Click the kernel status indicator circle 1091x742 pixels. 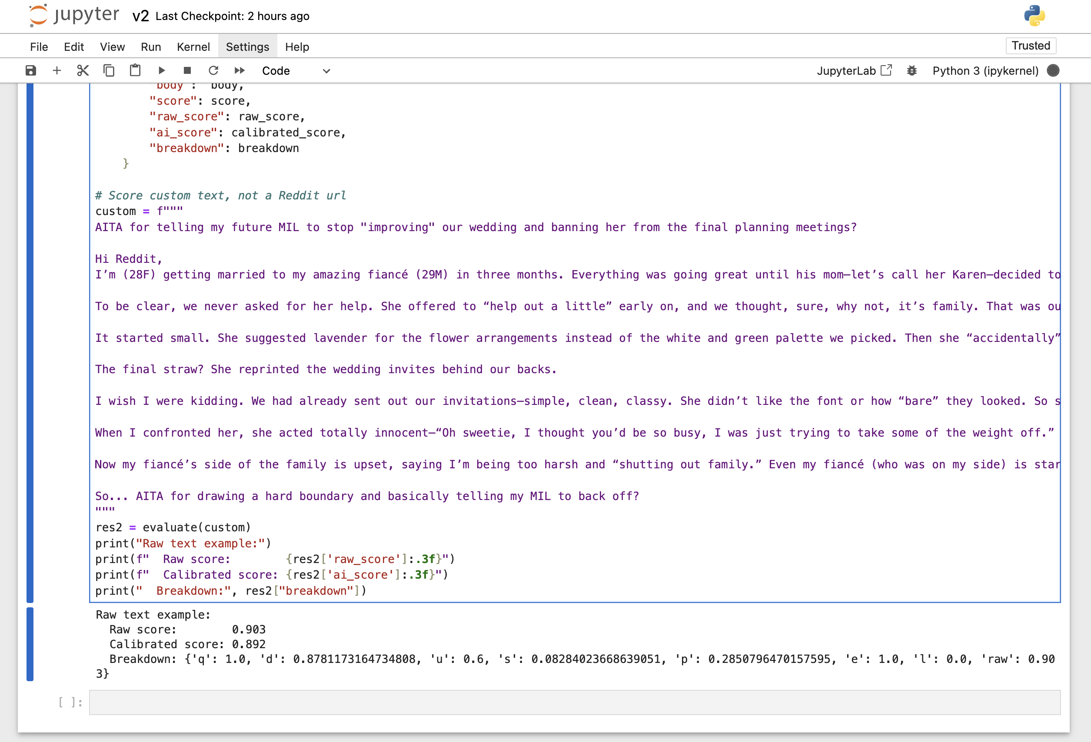coord(1053,70)
